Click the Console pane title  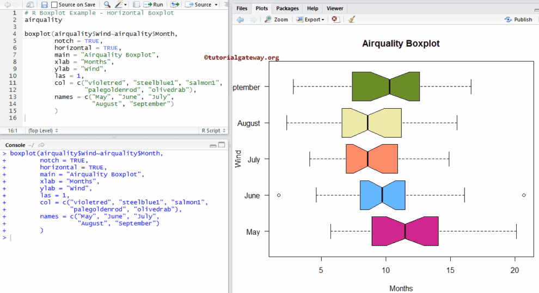15,145
